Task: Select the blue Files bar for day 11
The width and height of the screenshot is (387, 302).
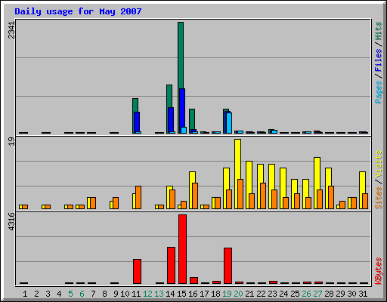Action: (x=137, y=122)
